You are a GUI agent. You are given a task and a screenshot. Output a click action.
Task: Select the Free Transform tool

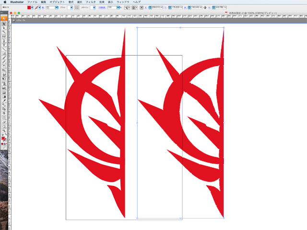coord(4,79)
